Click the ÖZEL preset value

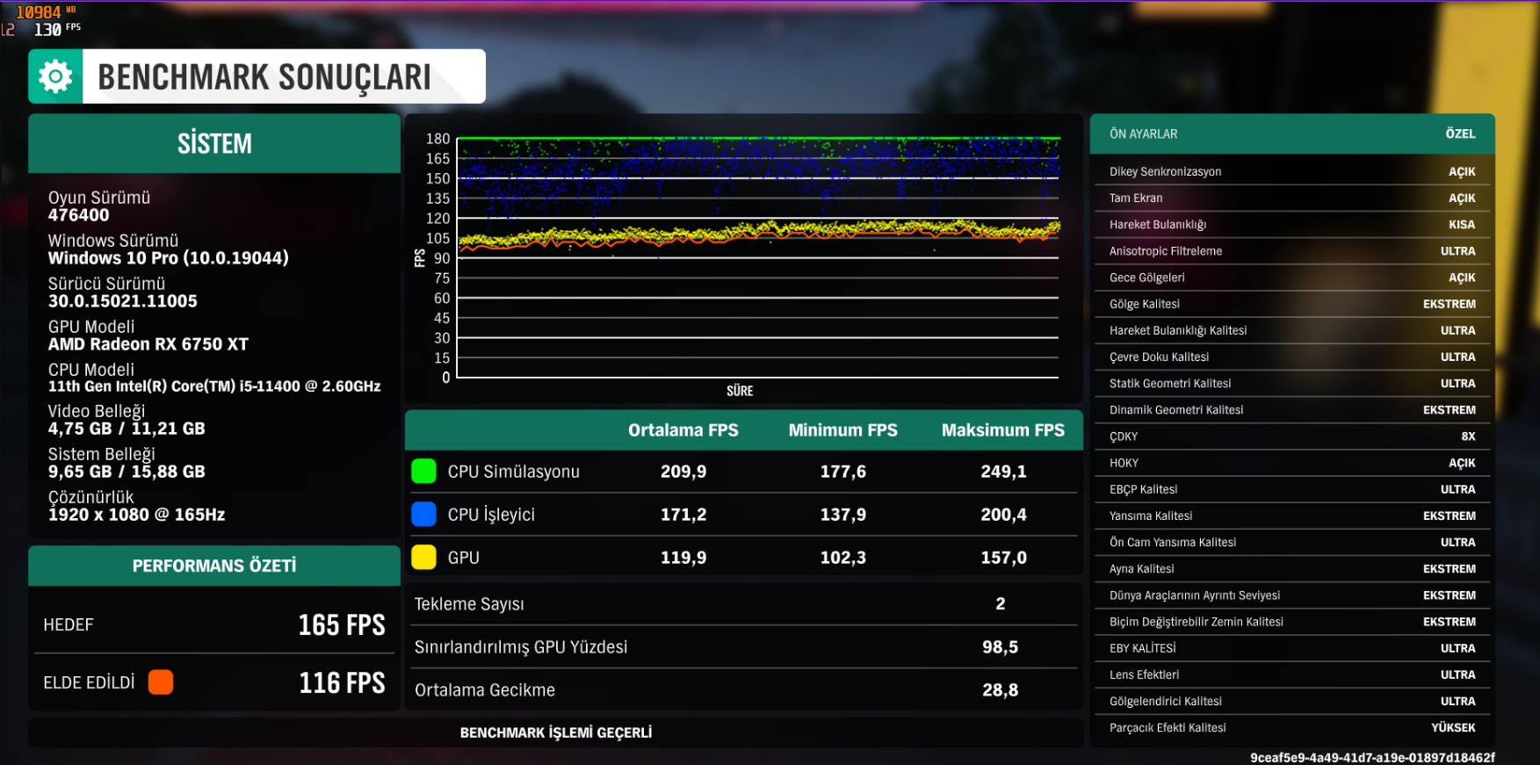(1460, 134)
